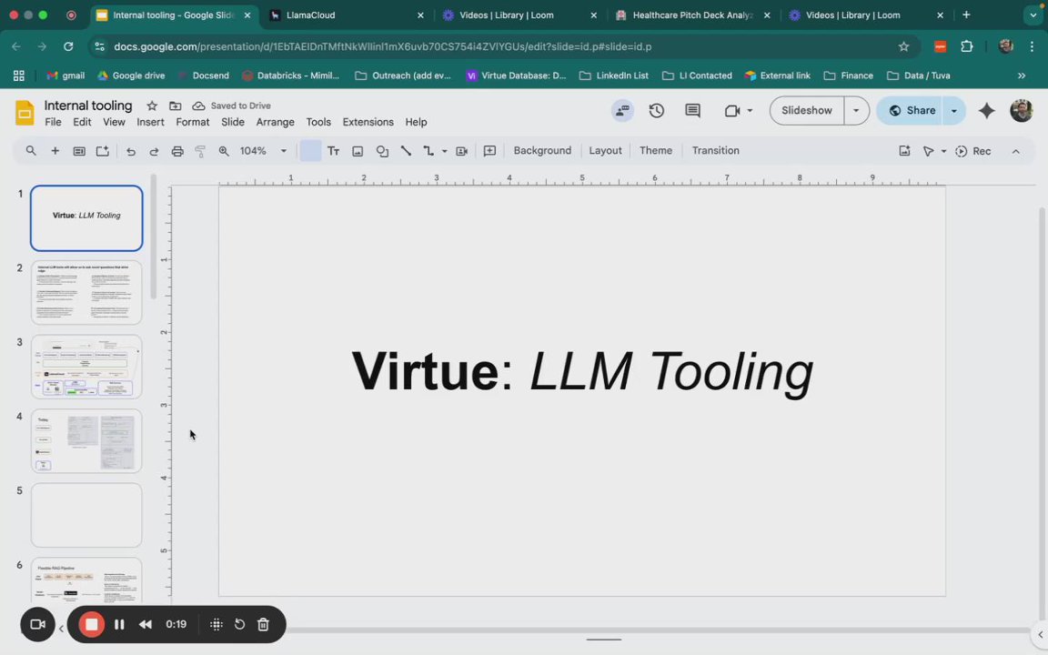1048x655 pixels.
Task: Click the Share button
Action: tap(912, 110)
